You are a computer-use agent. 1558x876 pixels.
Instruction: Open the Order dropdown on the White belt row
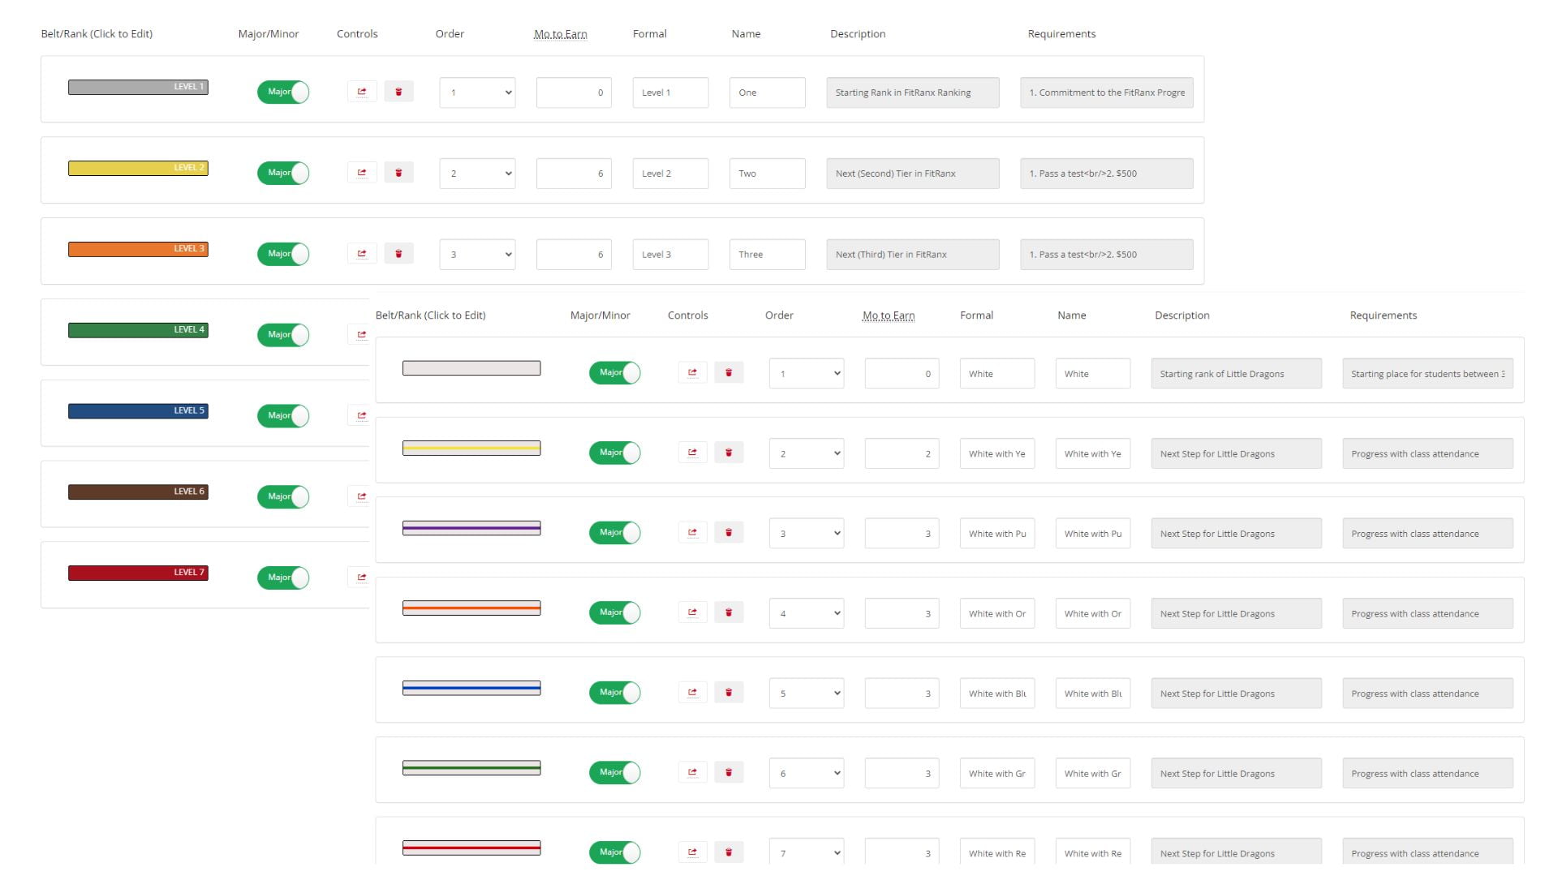806,373
